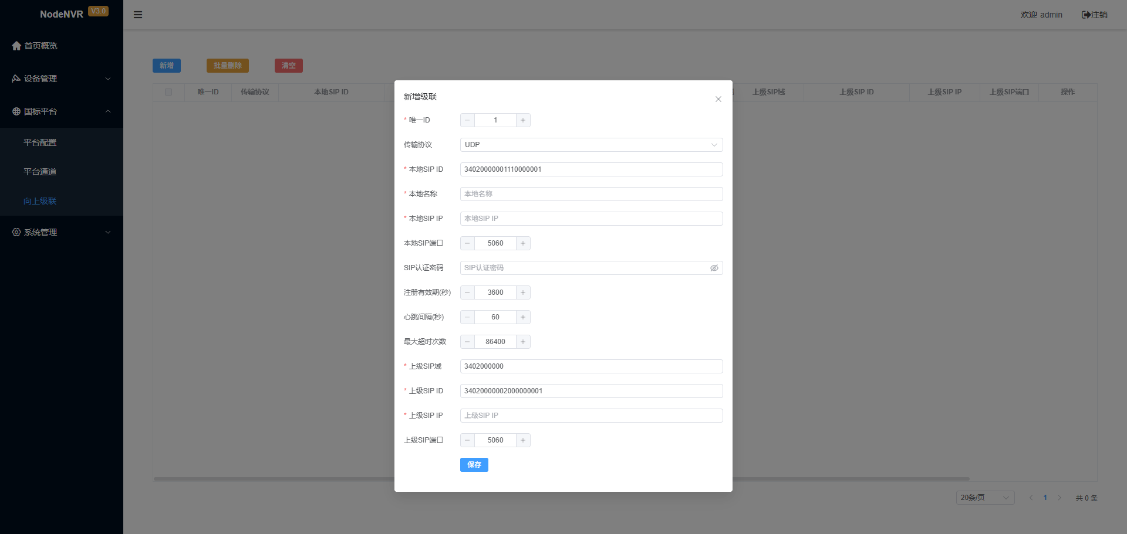
Task: Click the logout icon labeled 注销
Action: pos(1094,15)
